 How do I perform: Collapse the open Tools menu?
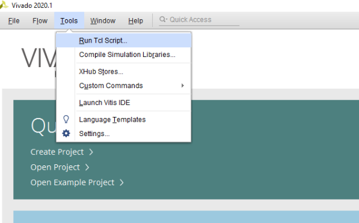pos(69,21)
